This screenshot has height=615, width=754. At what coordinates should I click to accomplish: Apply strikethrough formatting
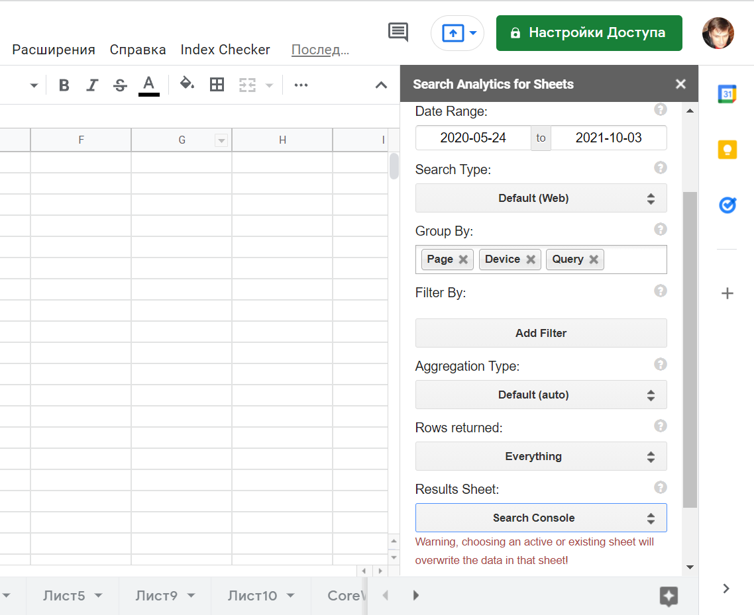pyautogui.click(x=120, y=85)
